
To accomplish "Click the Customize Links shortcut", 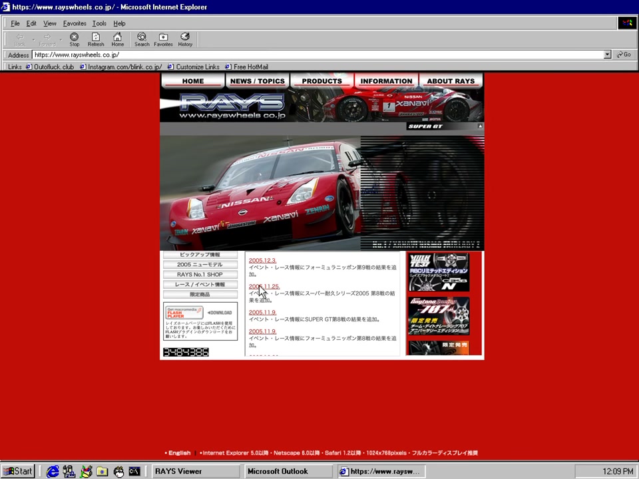I will (x=194, y=67).
